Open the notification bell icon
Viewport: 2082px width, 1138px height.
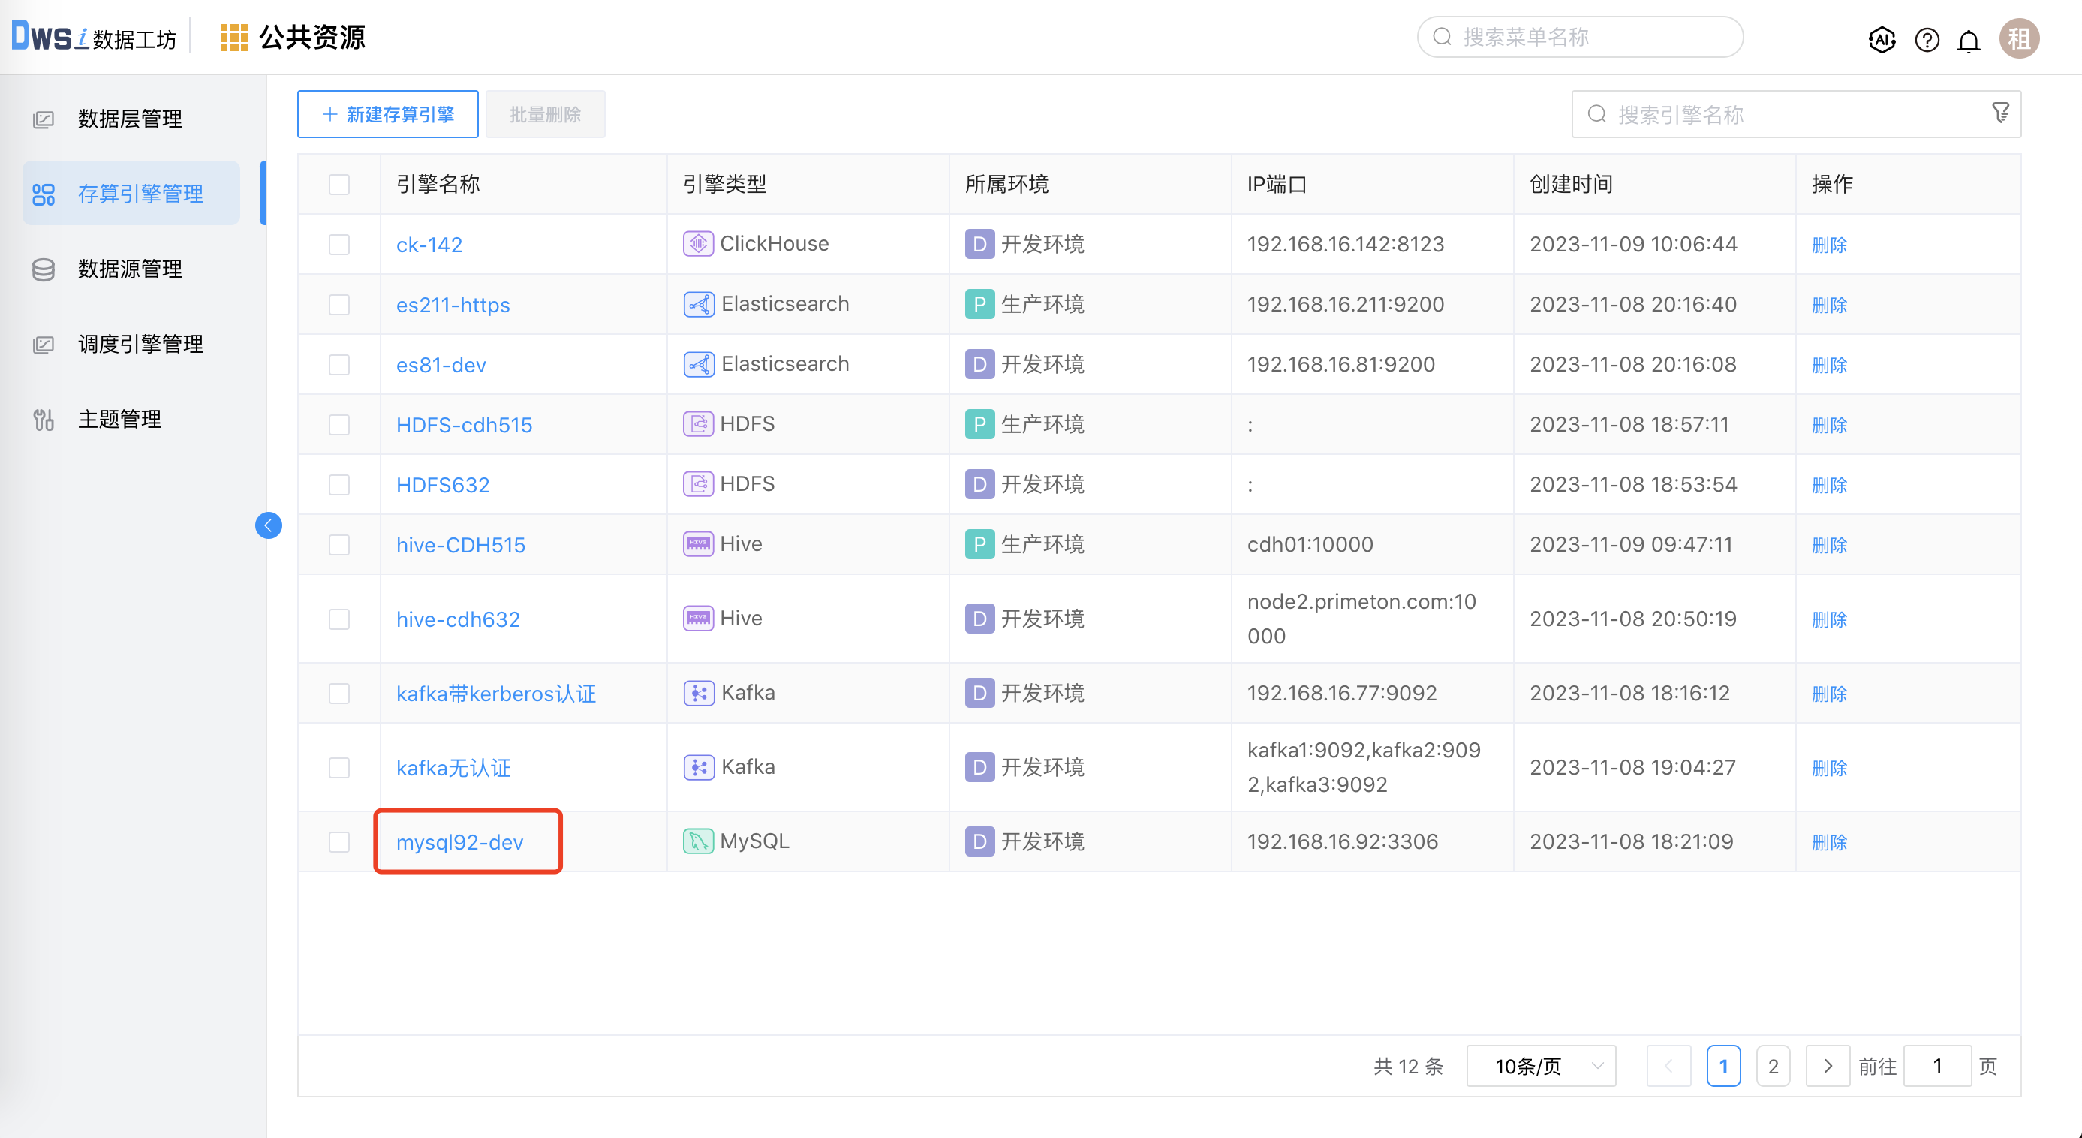click(1968, 39)
